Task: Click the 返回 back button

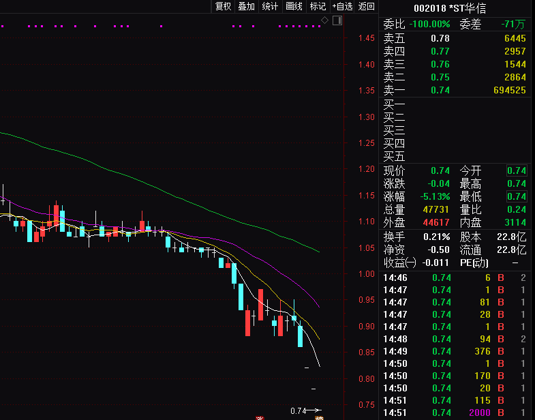Action: (x=367, y=6)
